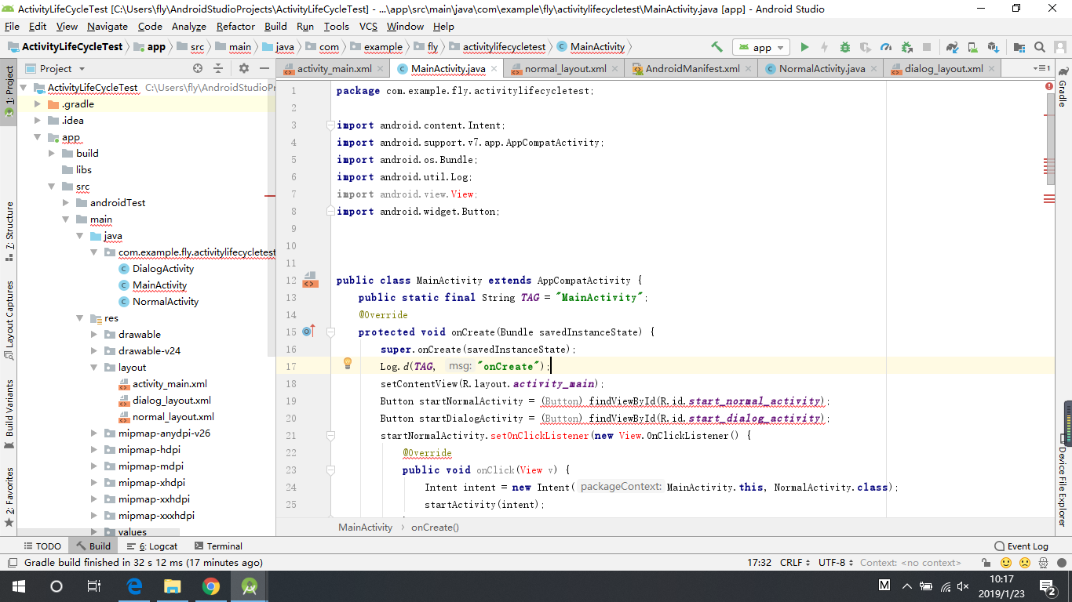1072x602 pixels.
Task: Click the Debug app bug icon
Action: [x=845, y=47]
